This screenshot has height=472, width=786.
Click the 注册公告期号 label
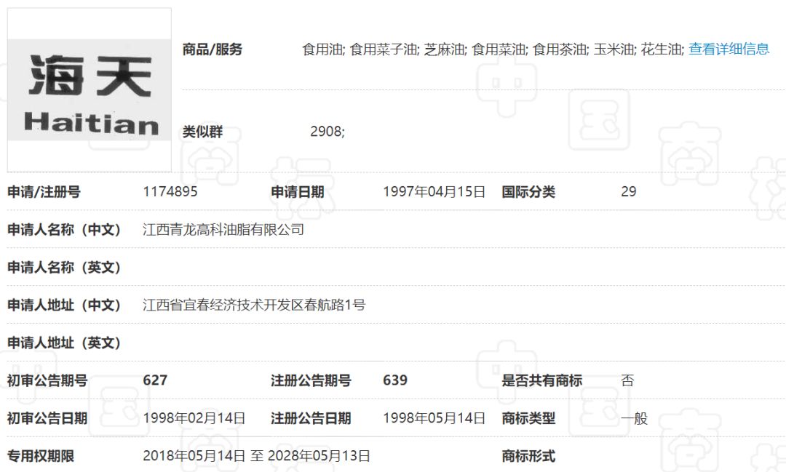tap(311, 380)
